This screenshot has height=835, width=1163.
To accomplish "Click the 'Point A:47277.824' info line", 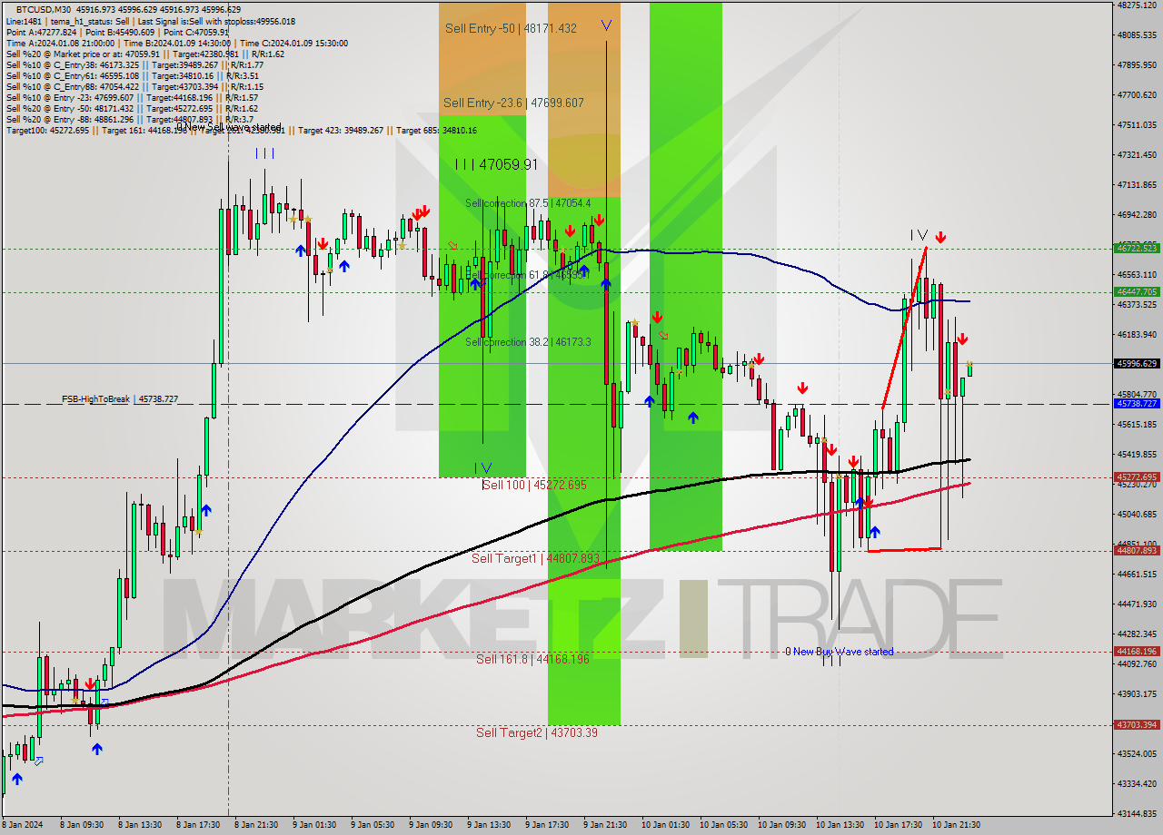I will 117,32.
